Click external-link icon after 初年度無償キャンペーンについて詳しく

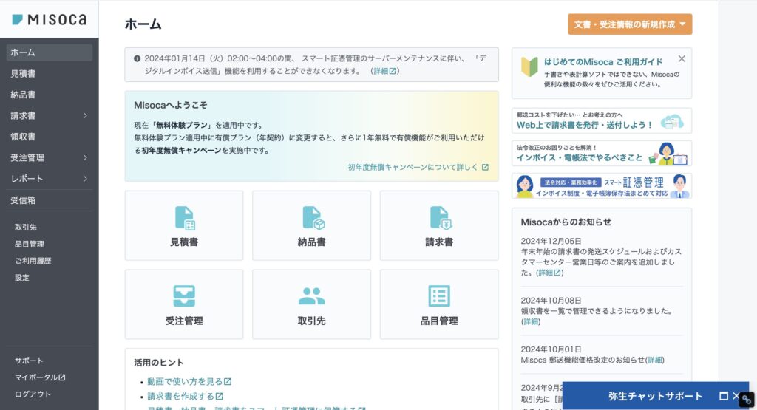[485, 168]
